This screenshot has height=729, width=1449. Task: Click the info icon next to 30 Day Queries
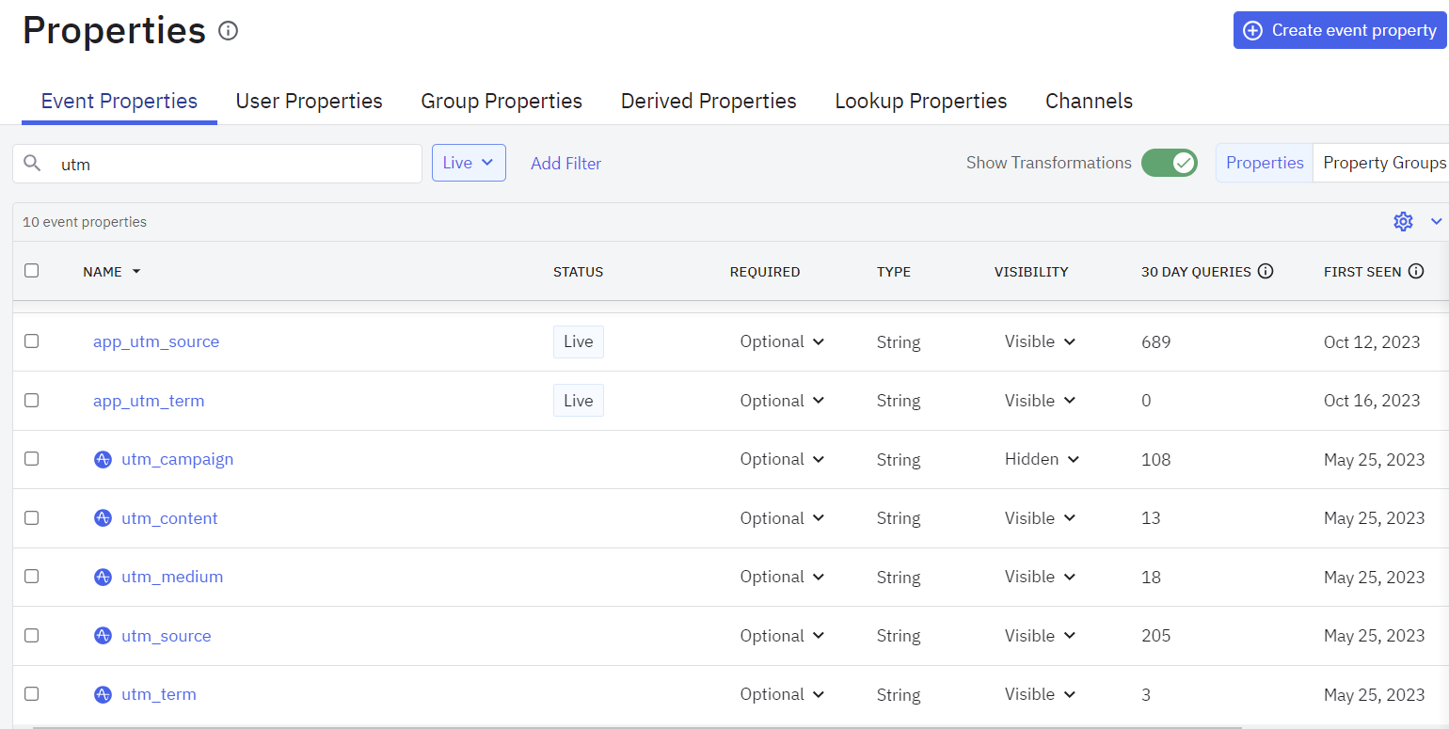coord(1266,272)
